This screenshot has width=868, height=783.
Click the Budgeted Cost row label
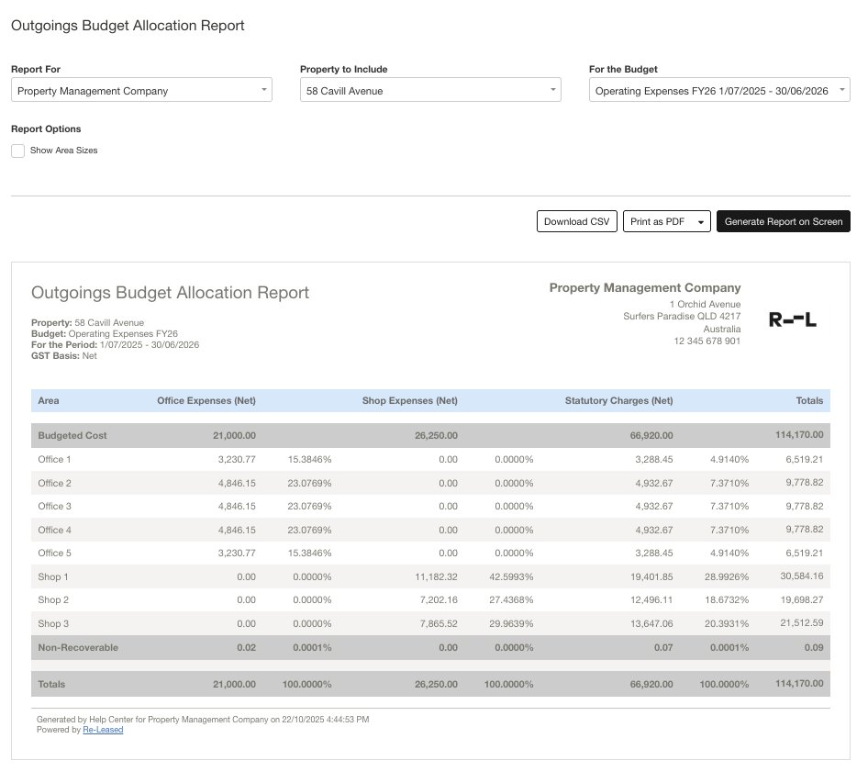(72, 435)
